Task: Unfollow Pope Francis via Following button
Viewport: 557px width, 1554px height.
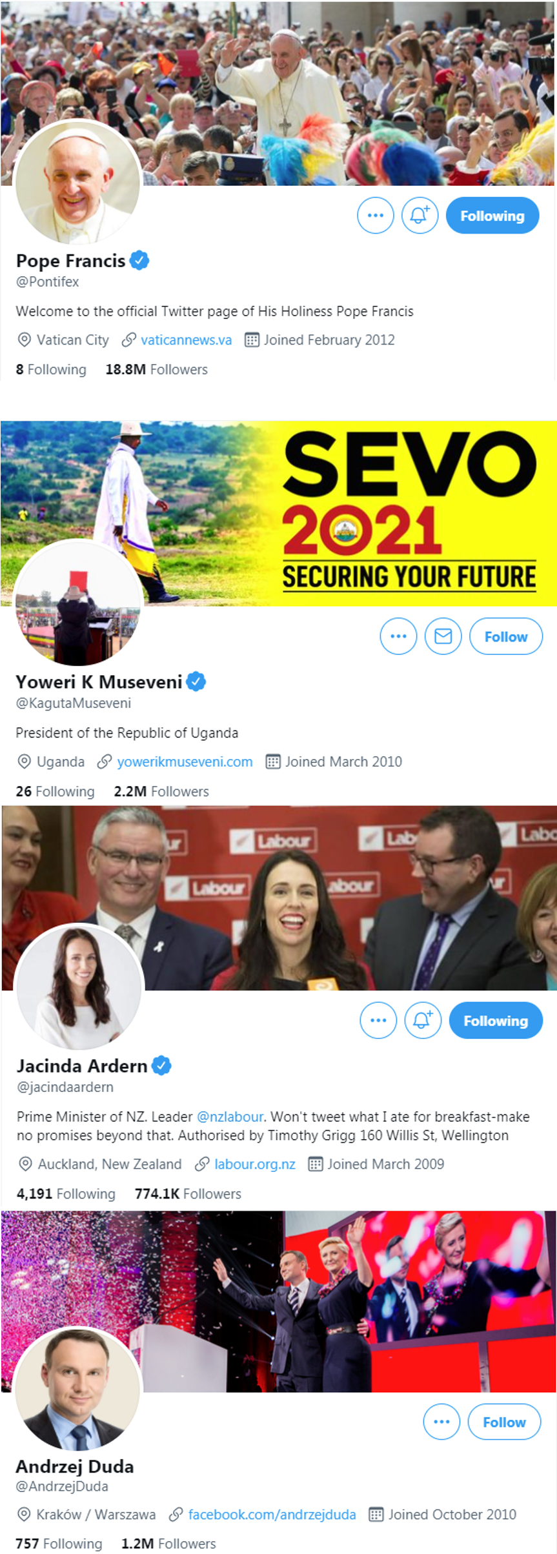Action: pyautogui.click(x=492, y=216)
